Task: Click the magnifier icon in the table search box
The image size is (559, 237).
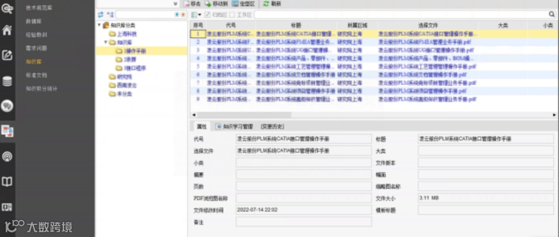Action: click(x=552, y=14)
